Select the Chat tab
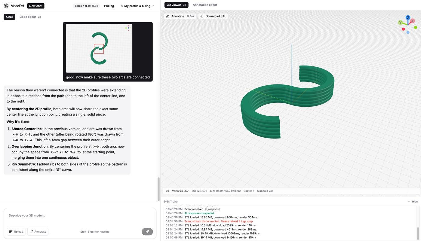Screen dimensions: 421x241 click(x=9, y=17)
